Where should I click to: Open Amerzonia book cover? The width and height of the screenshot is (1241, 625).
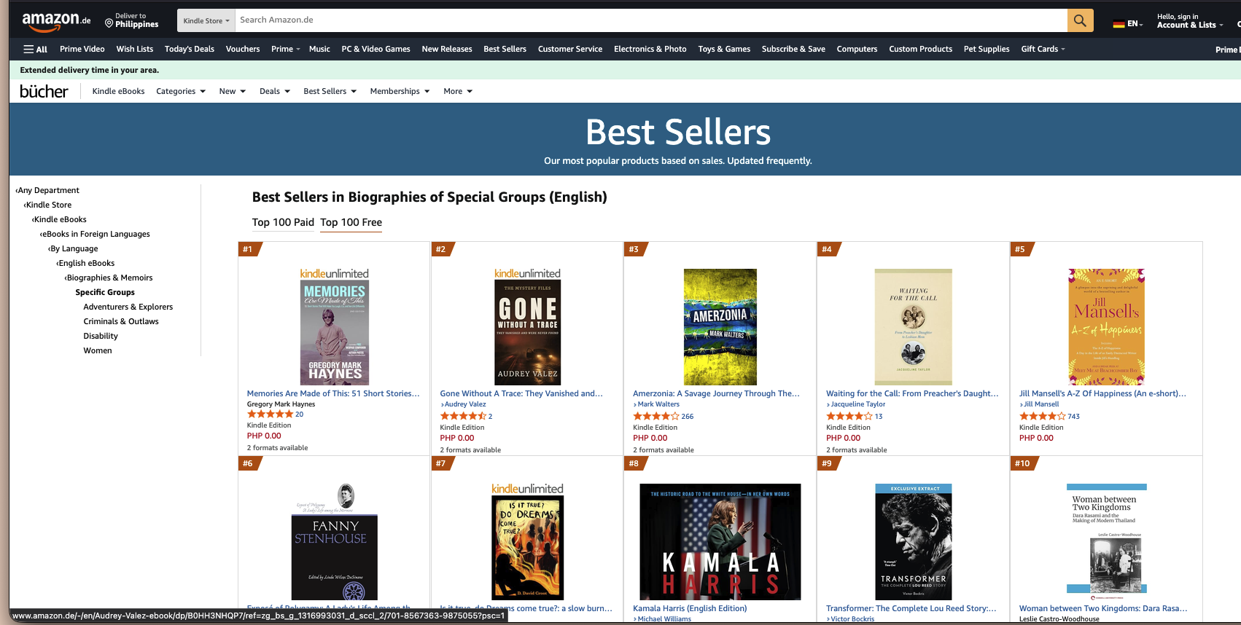(x=720, y=327)
